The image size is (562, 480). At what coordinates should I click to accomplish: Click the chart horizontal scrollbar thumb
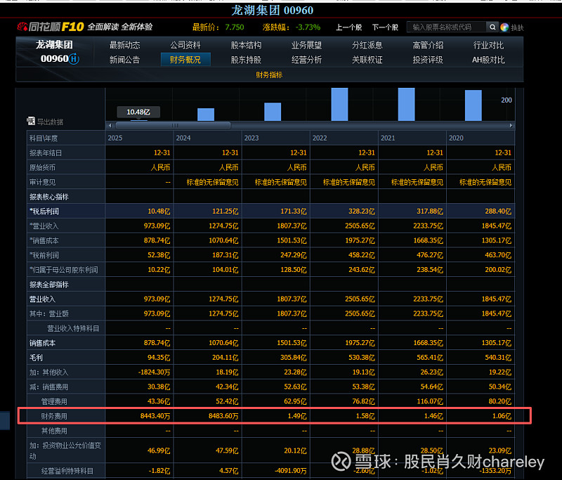(173, 126)
